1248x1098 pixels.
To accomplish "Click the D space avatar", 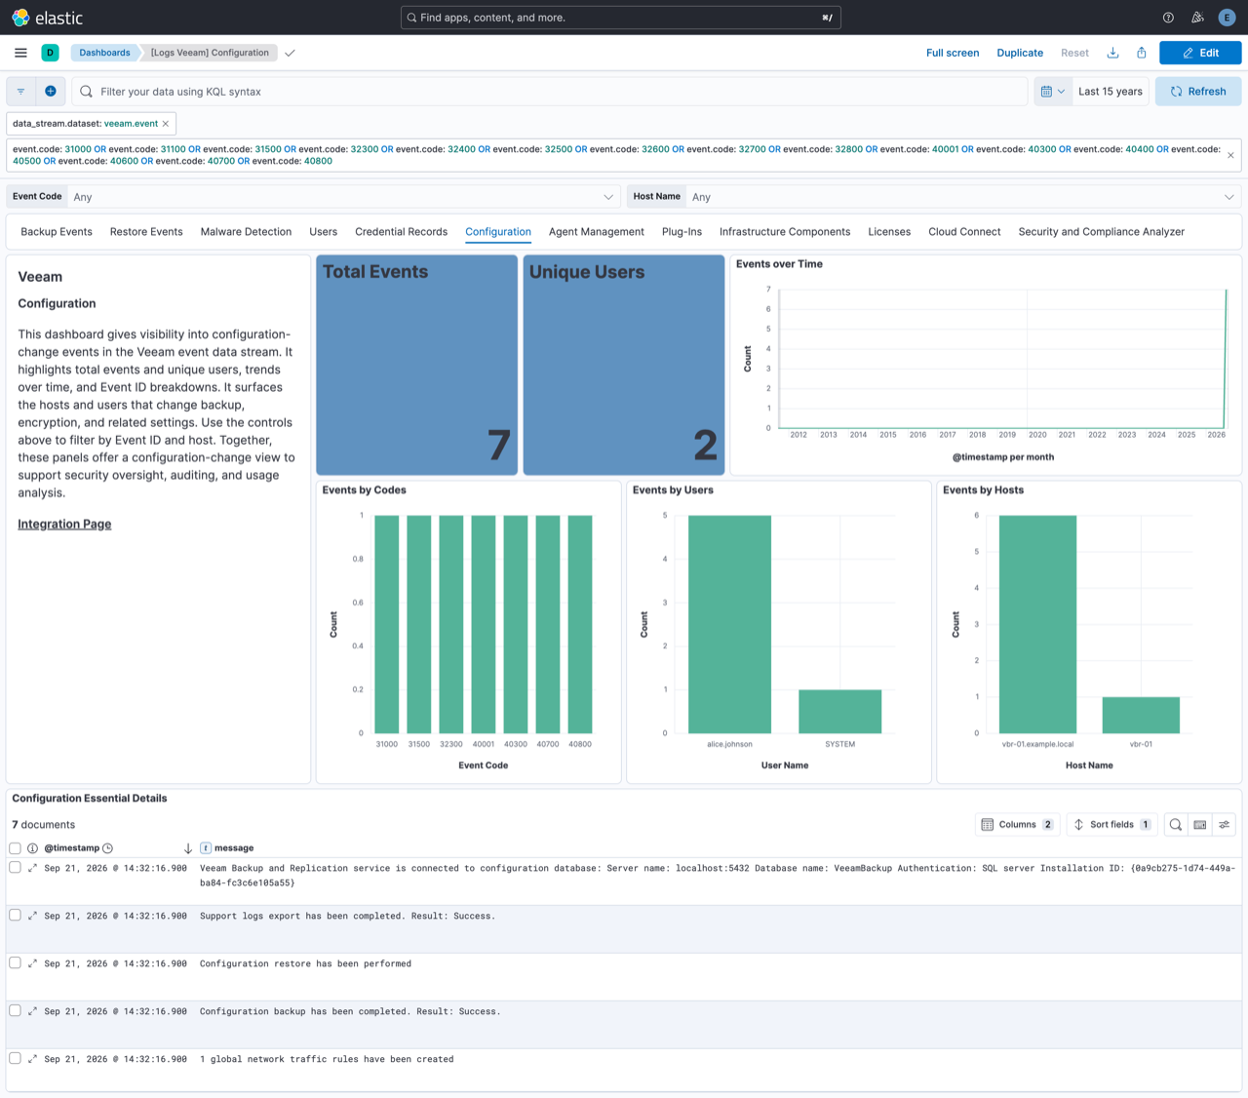I will 50,53.
